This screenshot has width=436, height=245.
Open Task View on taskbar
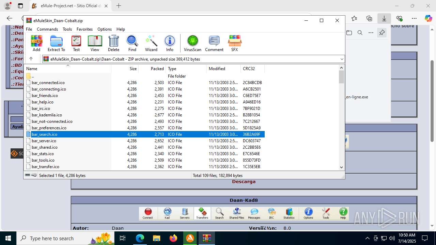(123, 238)
